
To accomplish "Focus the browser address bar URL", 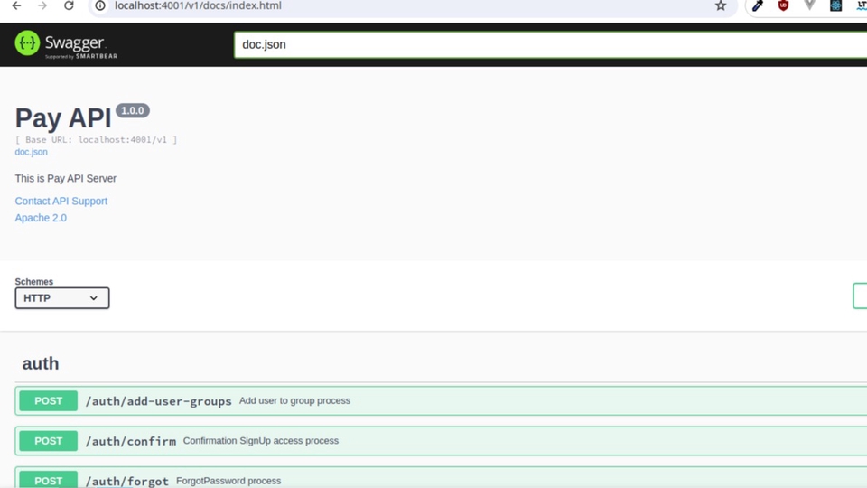I will pos(198,5).
